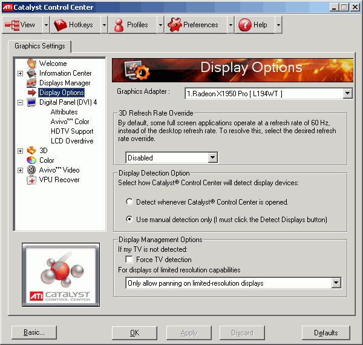Screen dimensions: 363x345
Task: Click the Welcome hand icon in tree
Action: [x=31, y=63]
